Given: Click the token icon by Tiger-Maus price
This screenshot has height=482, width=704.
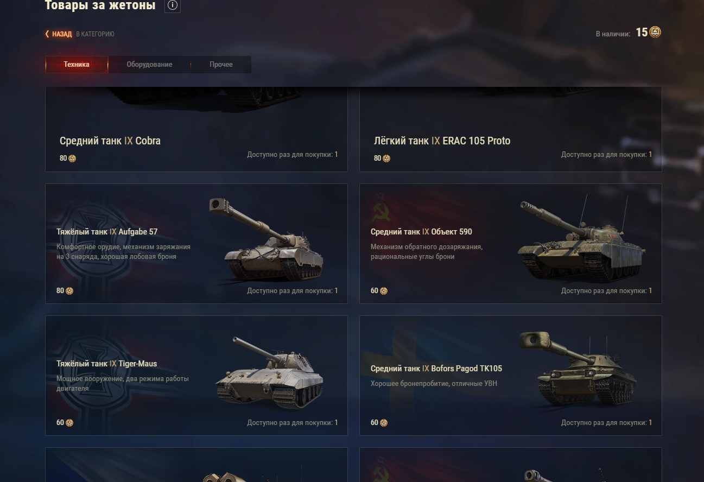Looking at the screenshot, I should (x=69, y=423).
